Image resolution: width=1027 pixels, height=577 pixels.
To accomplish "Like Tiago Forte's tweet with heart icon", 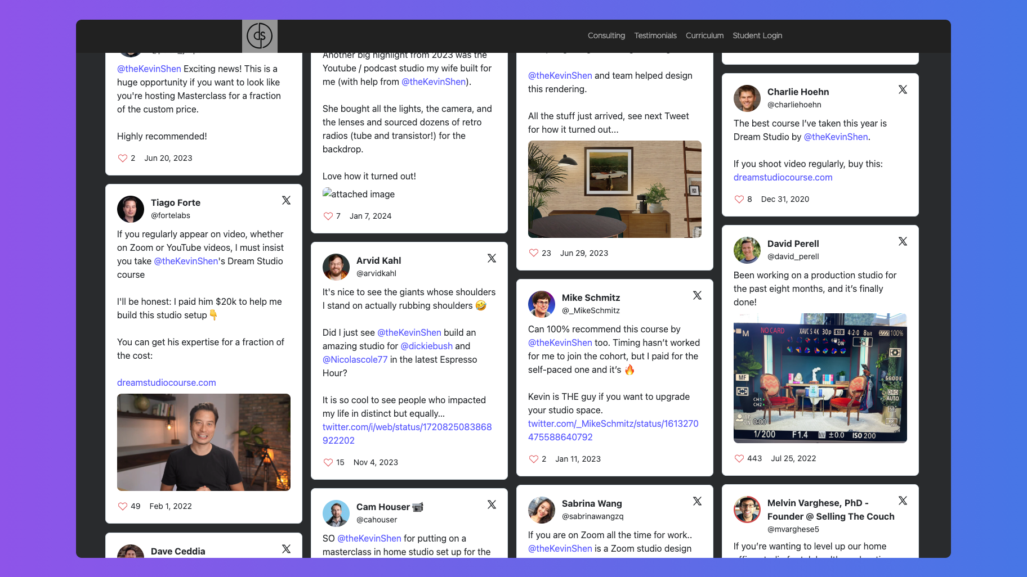I will coord(122,506).
